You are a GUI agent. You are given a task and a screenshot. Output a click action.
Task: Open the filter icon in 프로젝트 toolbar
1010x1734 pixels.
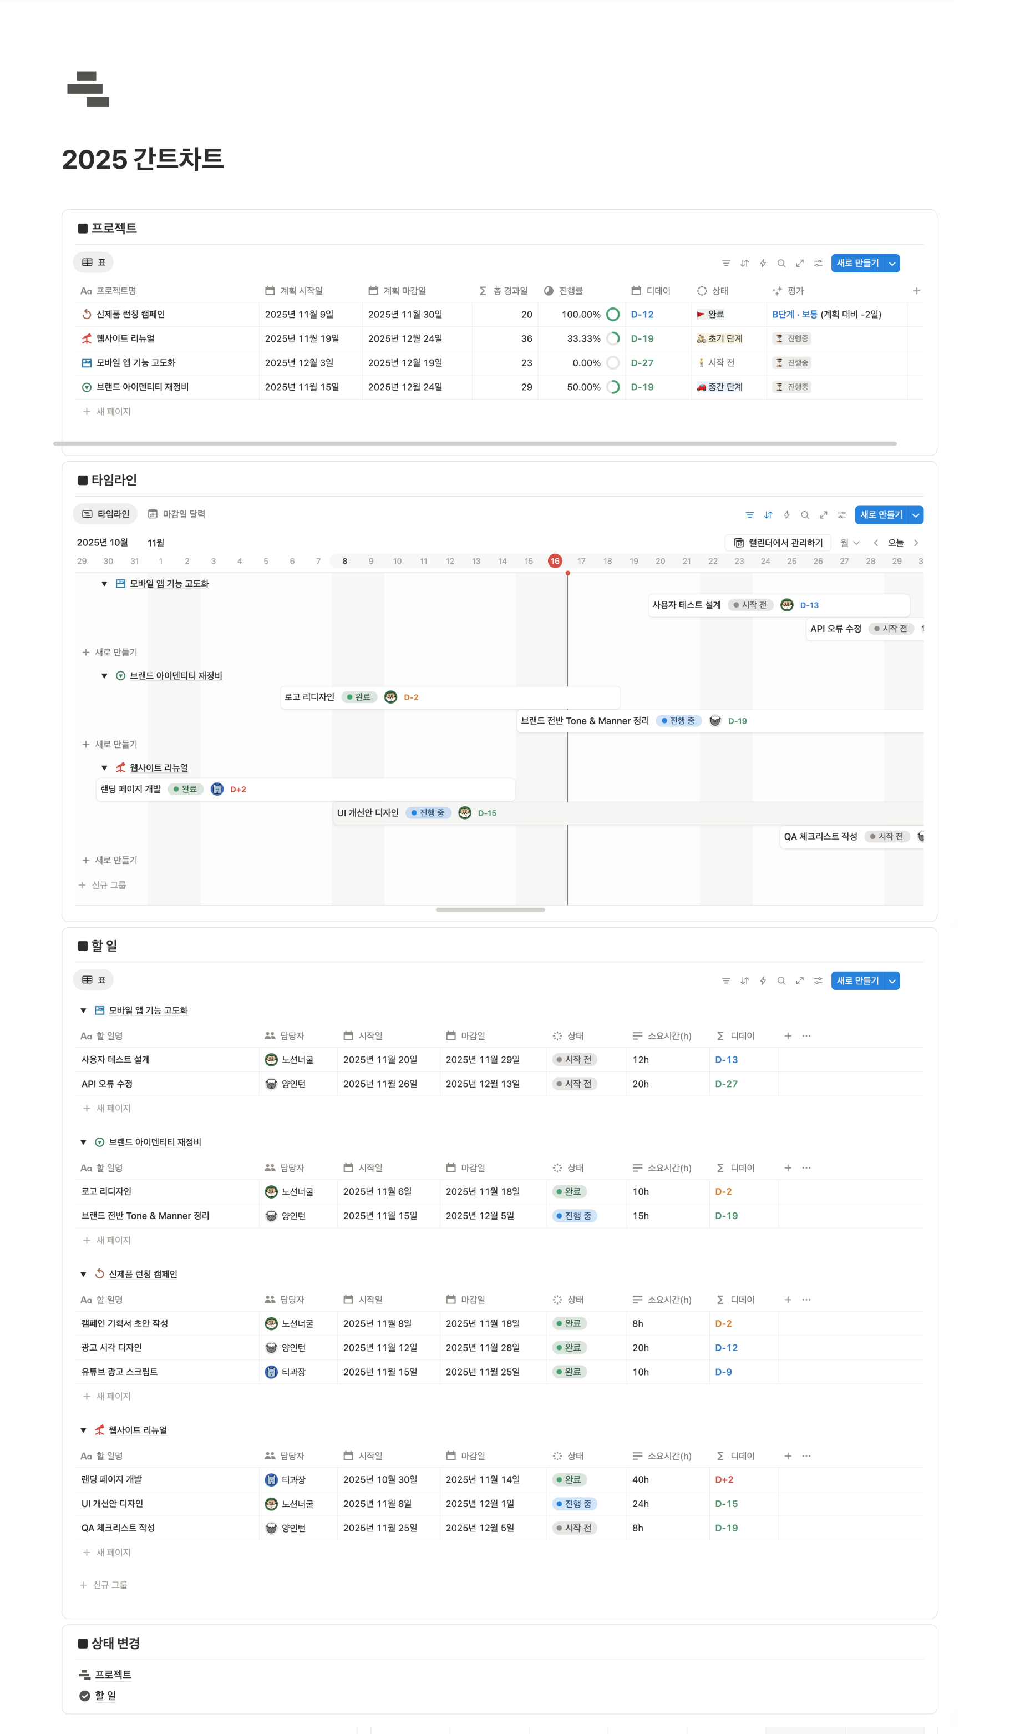(x=726, y=264)
